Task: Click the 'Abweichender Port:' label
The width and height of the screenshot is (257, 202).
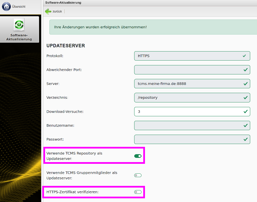Action: point(64,70)
